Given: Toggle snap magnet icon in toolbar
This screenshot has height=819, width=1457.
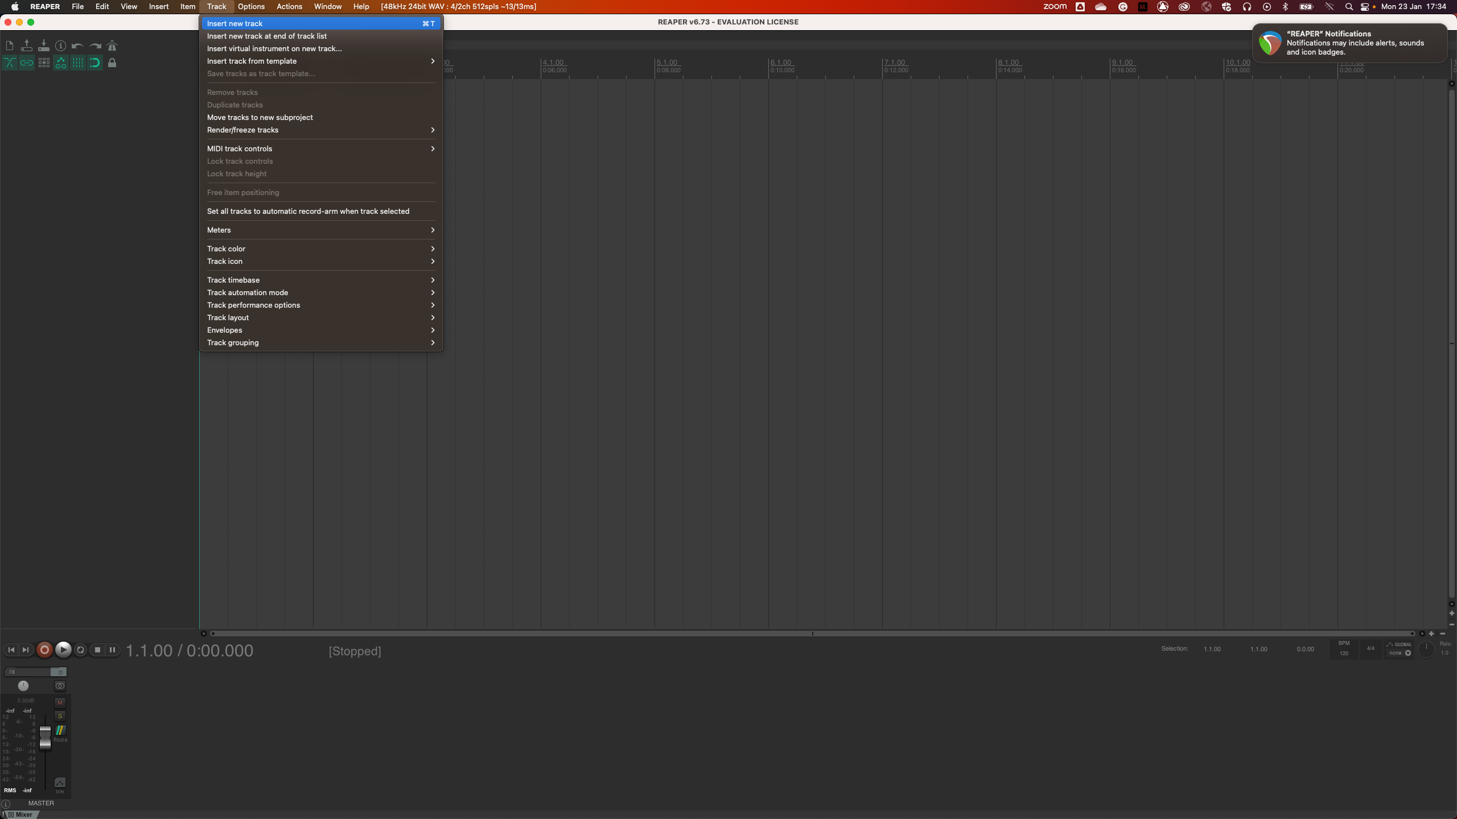Looking at the screenshot, I should point(94,63).
